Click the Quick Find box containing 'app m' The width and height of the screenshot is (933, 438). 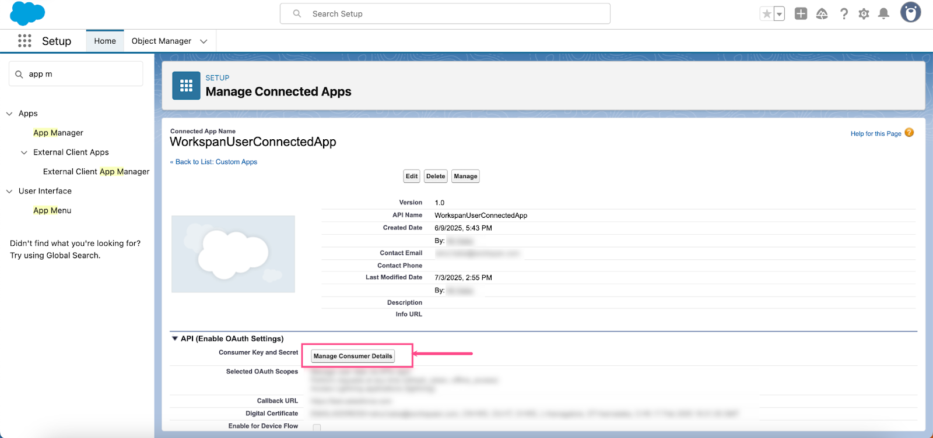(x=76, y=74)
